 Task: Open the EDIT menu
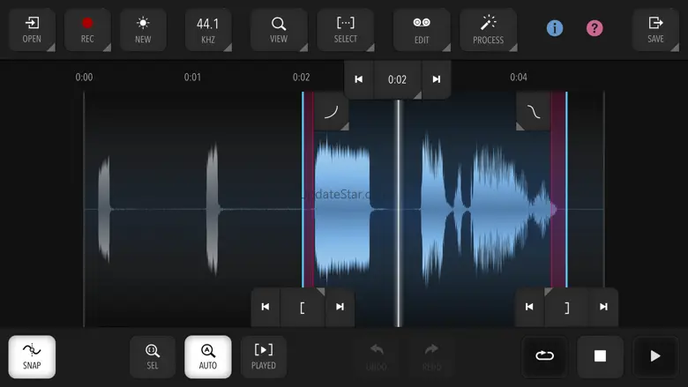[422, 30]
